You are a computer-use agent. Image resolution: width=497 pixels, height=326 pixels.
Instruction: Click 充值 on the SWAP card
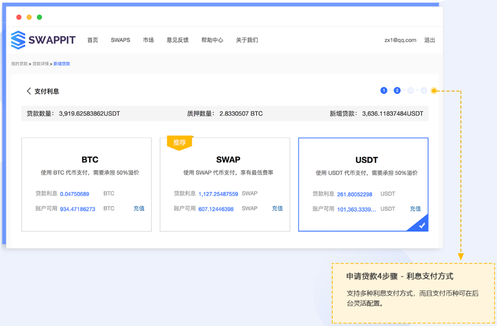pos(277,208)
